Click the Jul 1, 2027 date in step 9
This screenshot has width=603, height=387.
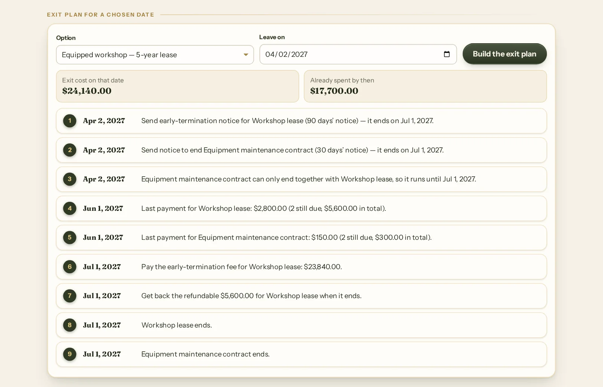[102, 354]
